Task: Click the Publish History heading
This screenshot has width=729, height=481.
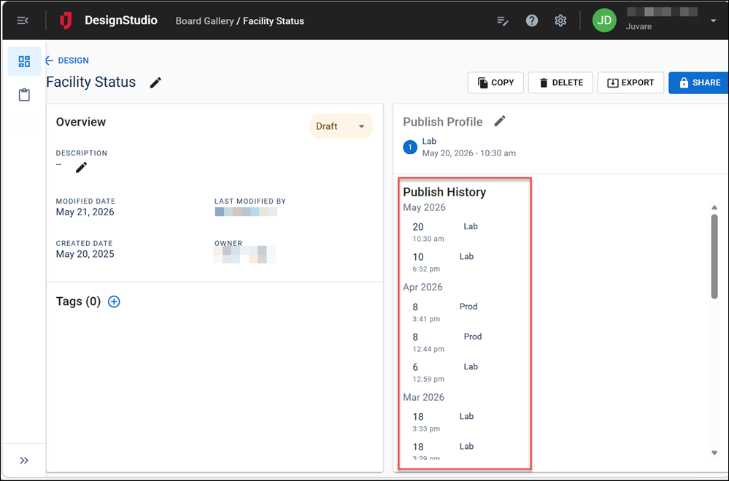Action: pyautogui.click(x=444, y=192)
